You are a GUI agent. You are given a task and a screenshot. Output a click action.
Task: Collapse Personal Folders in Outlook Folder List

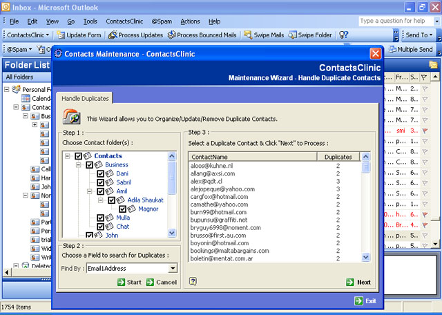click(7, 89)
